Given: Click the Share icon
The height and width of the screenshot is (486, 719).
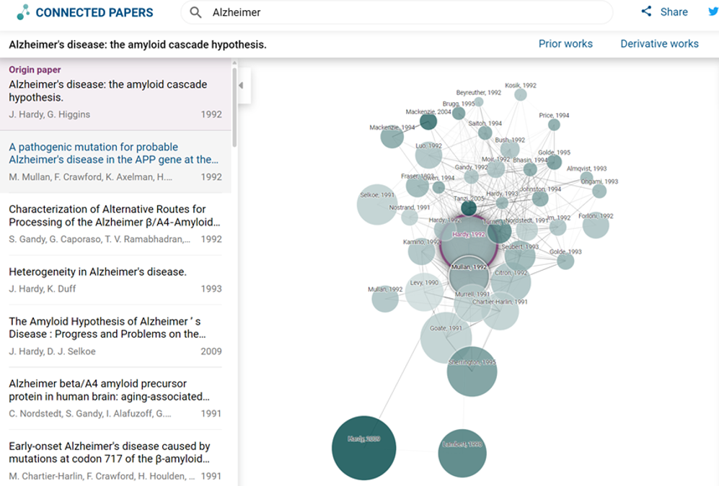Looking at the screenshot, I should point(646,12).
